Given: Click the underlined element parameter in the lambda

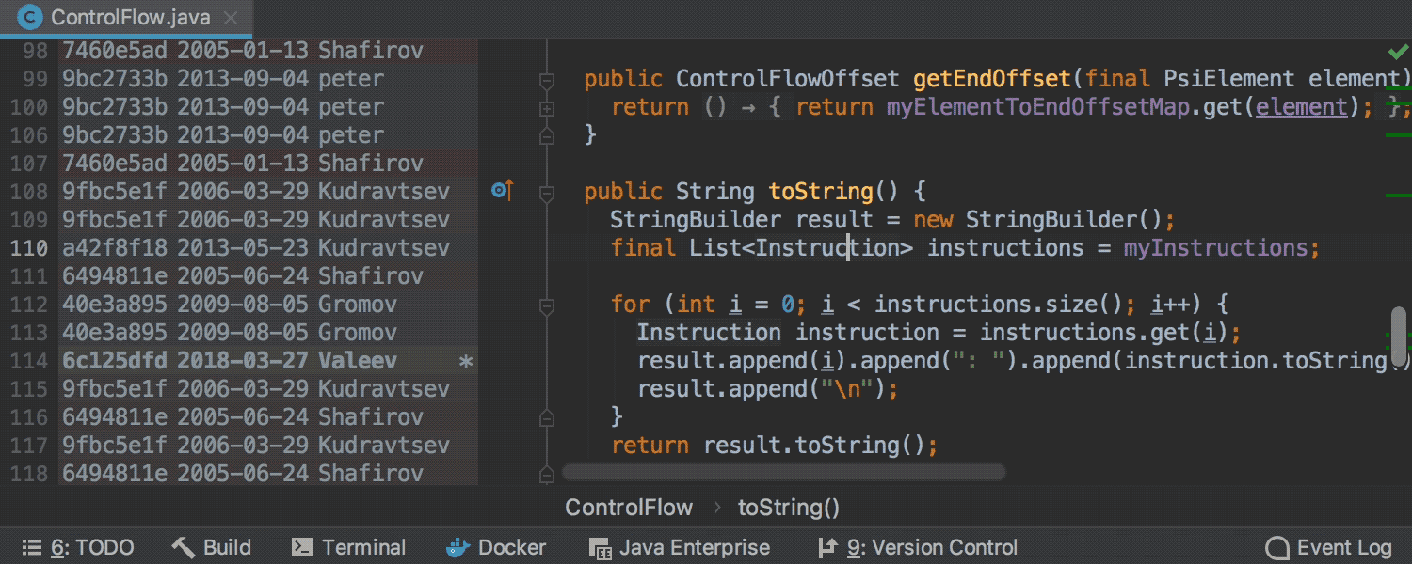Looking at the screenshot, I should click(x=1302, y=107).
